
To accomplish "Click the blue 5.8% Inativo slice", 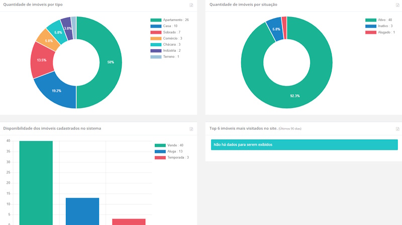I will pos(276,29).
